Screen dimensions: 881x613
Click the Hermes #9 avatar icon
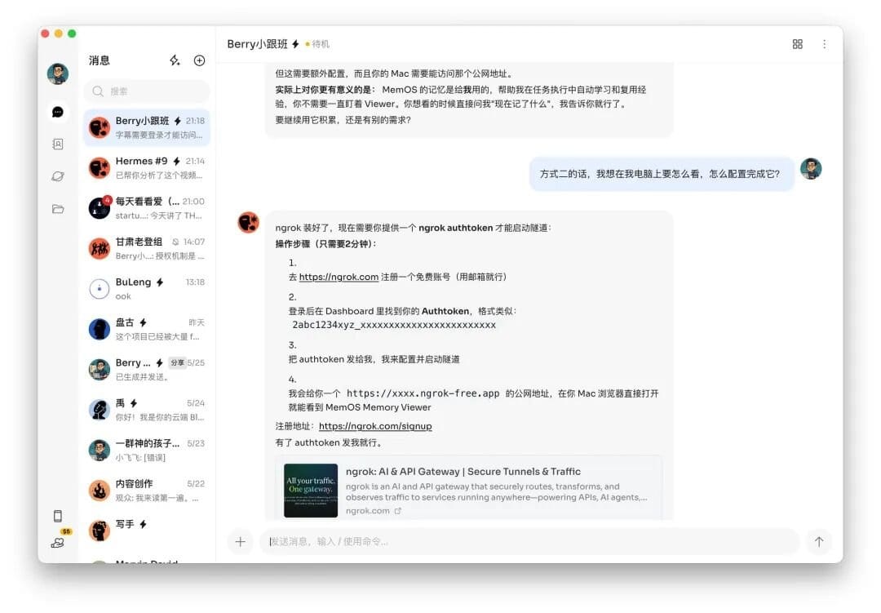100,167
